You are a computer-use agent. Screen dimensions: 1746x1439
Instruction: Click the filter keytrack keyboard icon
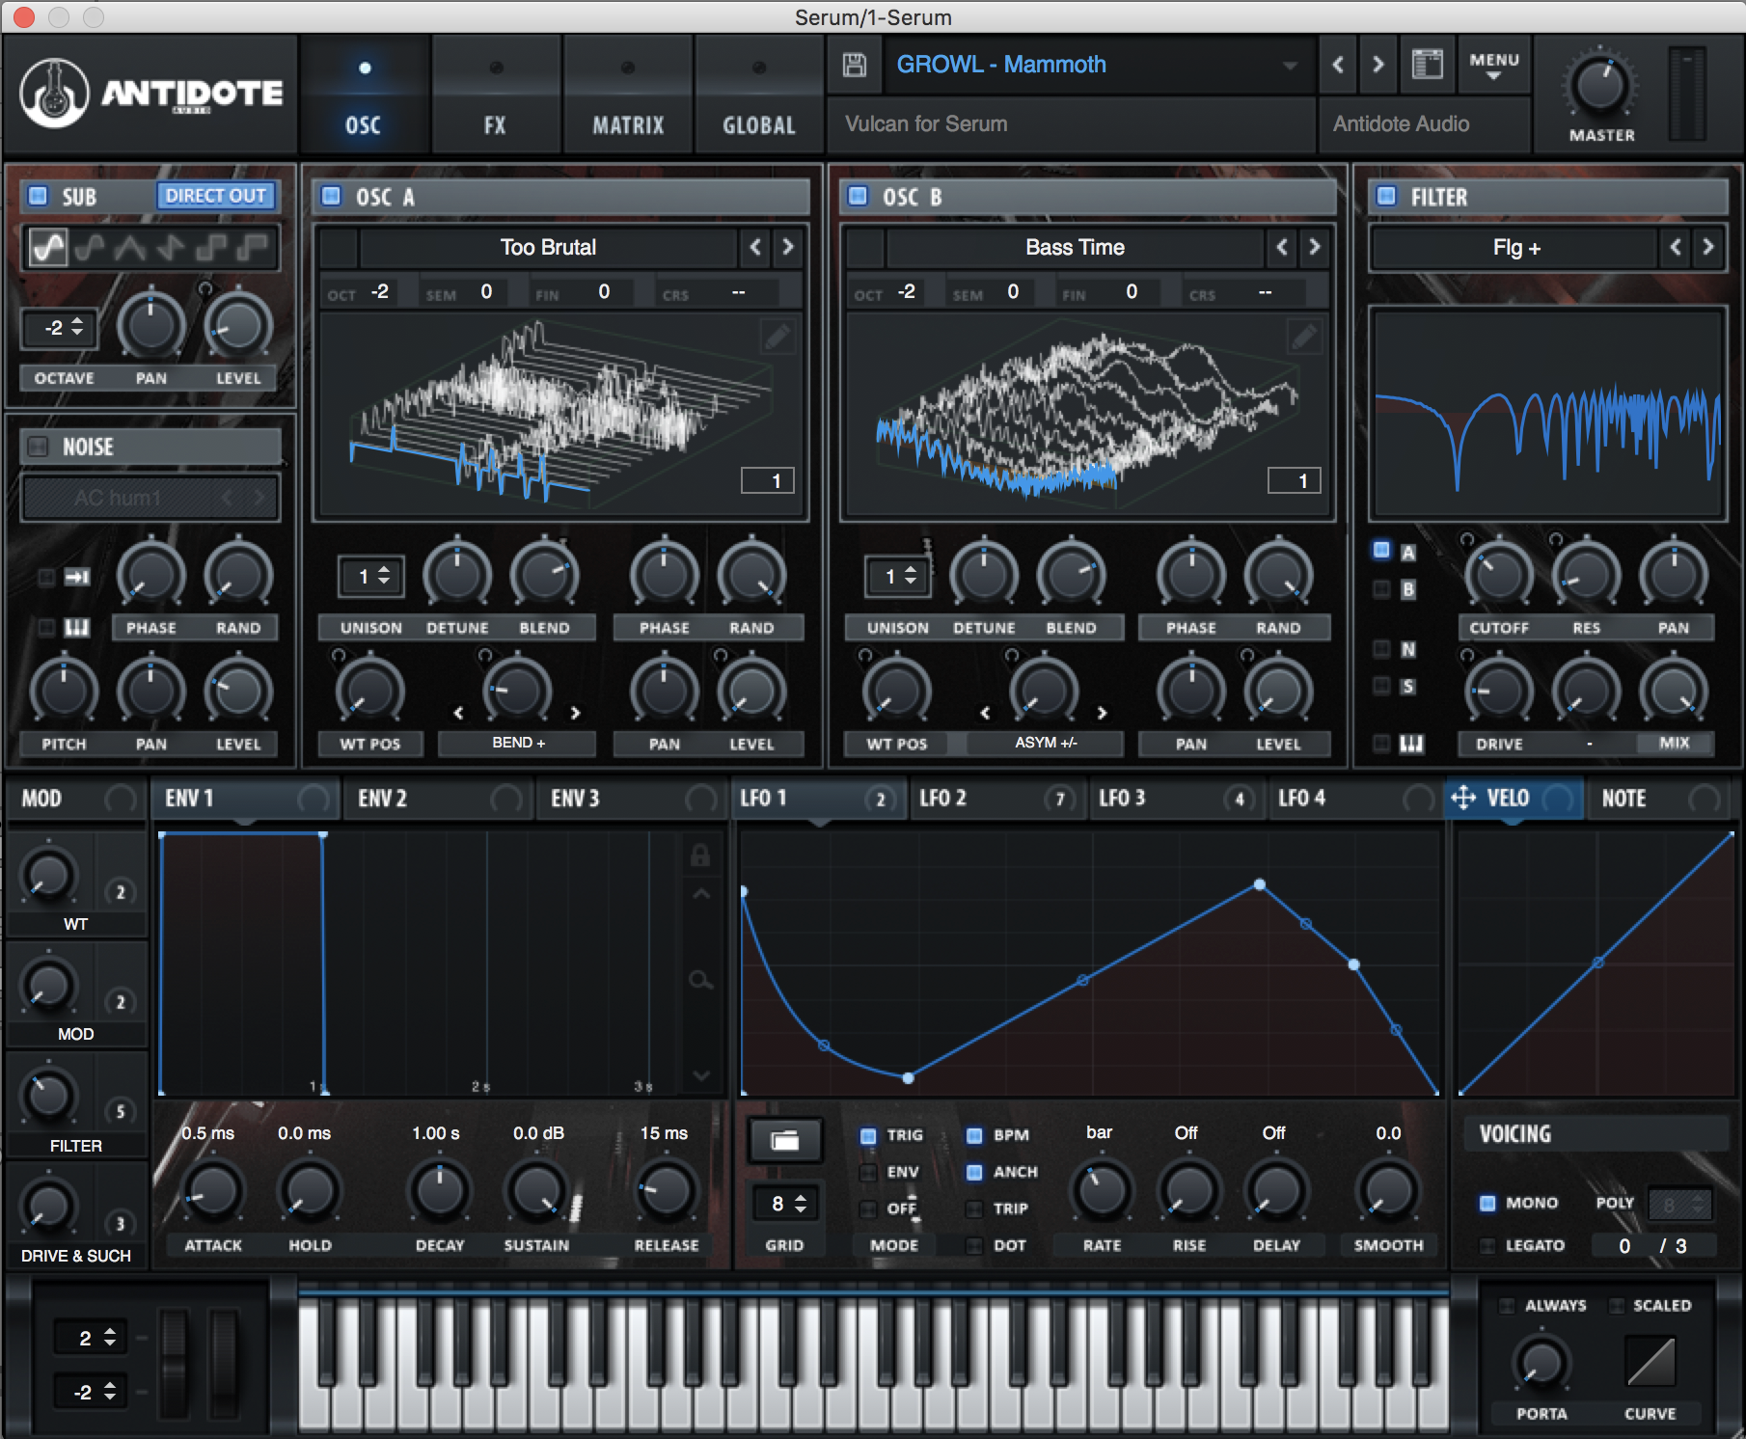tap(1410, 744)
